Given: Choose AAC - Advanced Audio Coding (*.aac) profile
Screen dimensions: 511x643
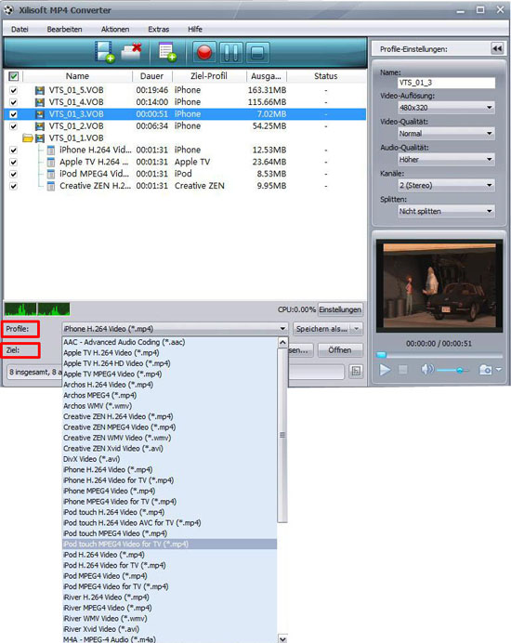Looking at the screenshot, I should point(169,342).
